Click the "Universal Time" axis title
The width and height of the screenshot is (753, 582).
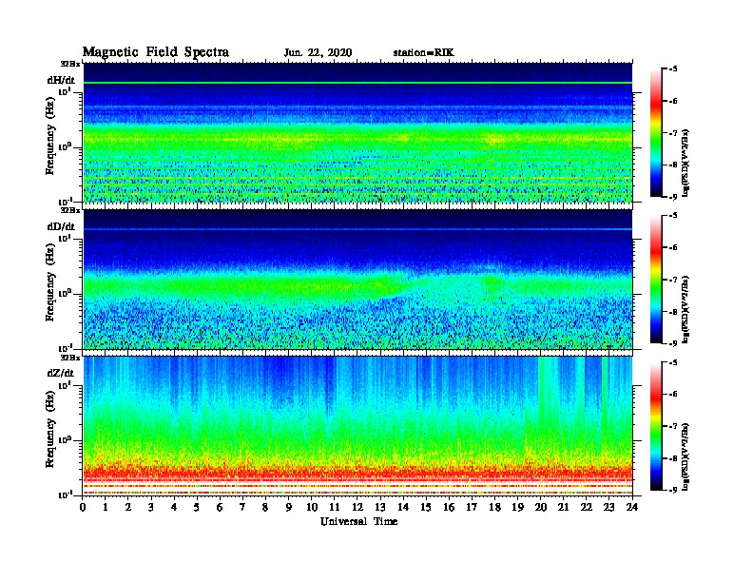point(358,521)
